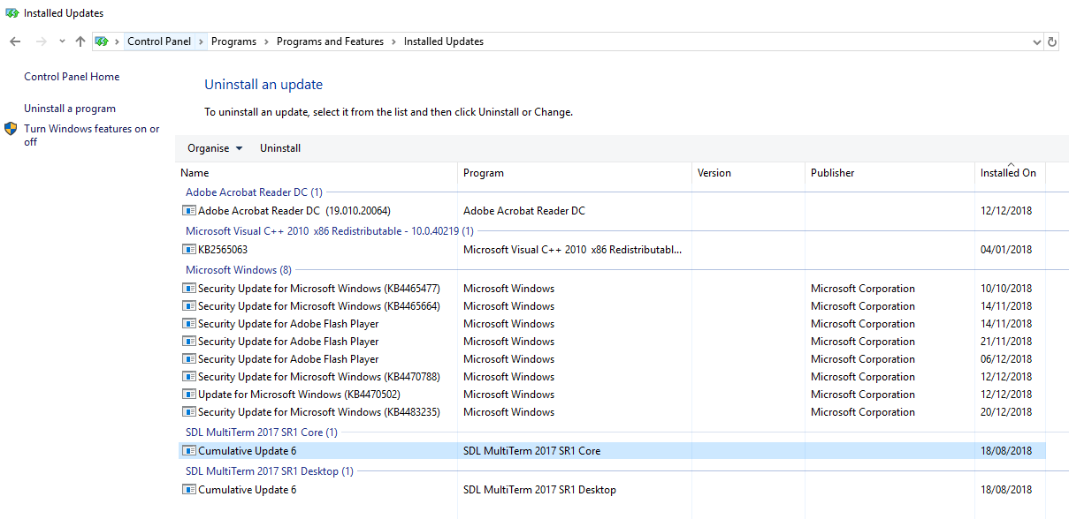Viewport: 1069px width, 519px height.
Task: Click the KB4470502 update row icon
Action: 188,395
